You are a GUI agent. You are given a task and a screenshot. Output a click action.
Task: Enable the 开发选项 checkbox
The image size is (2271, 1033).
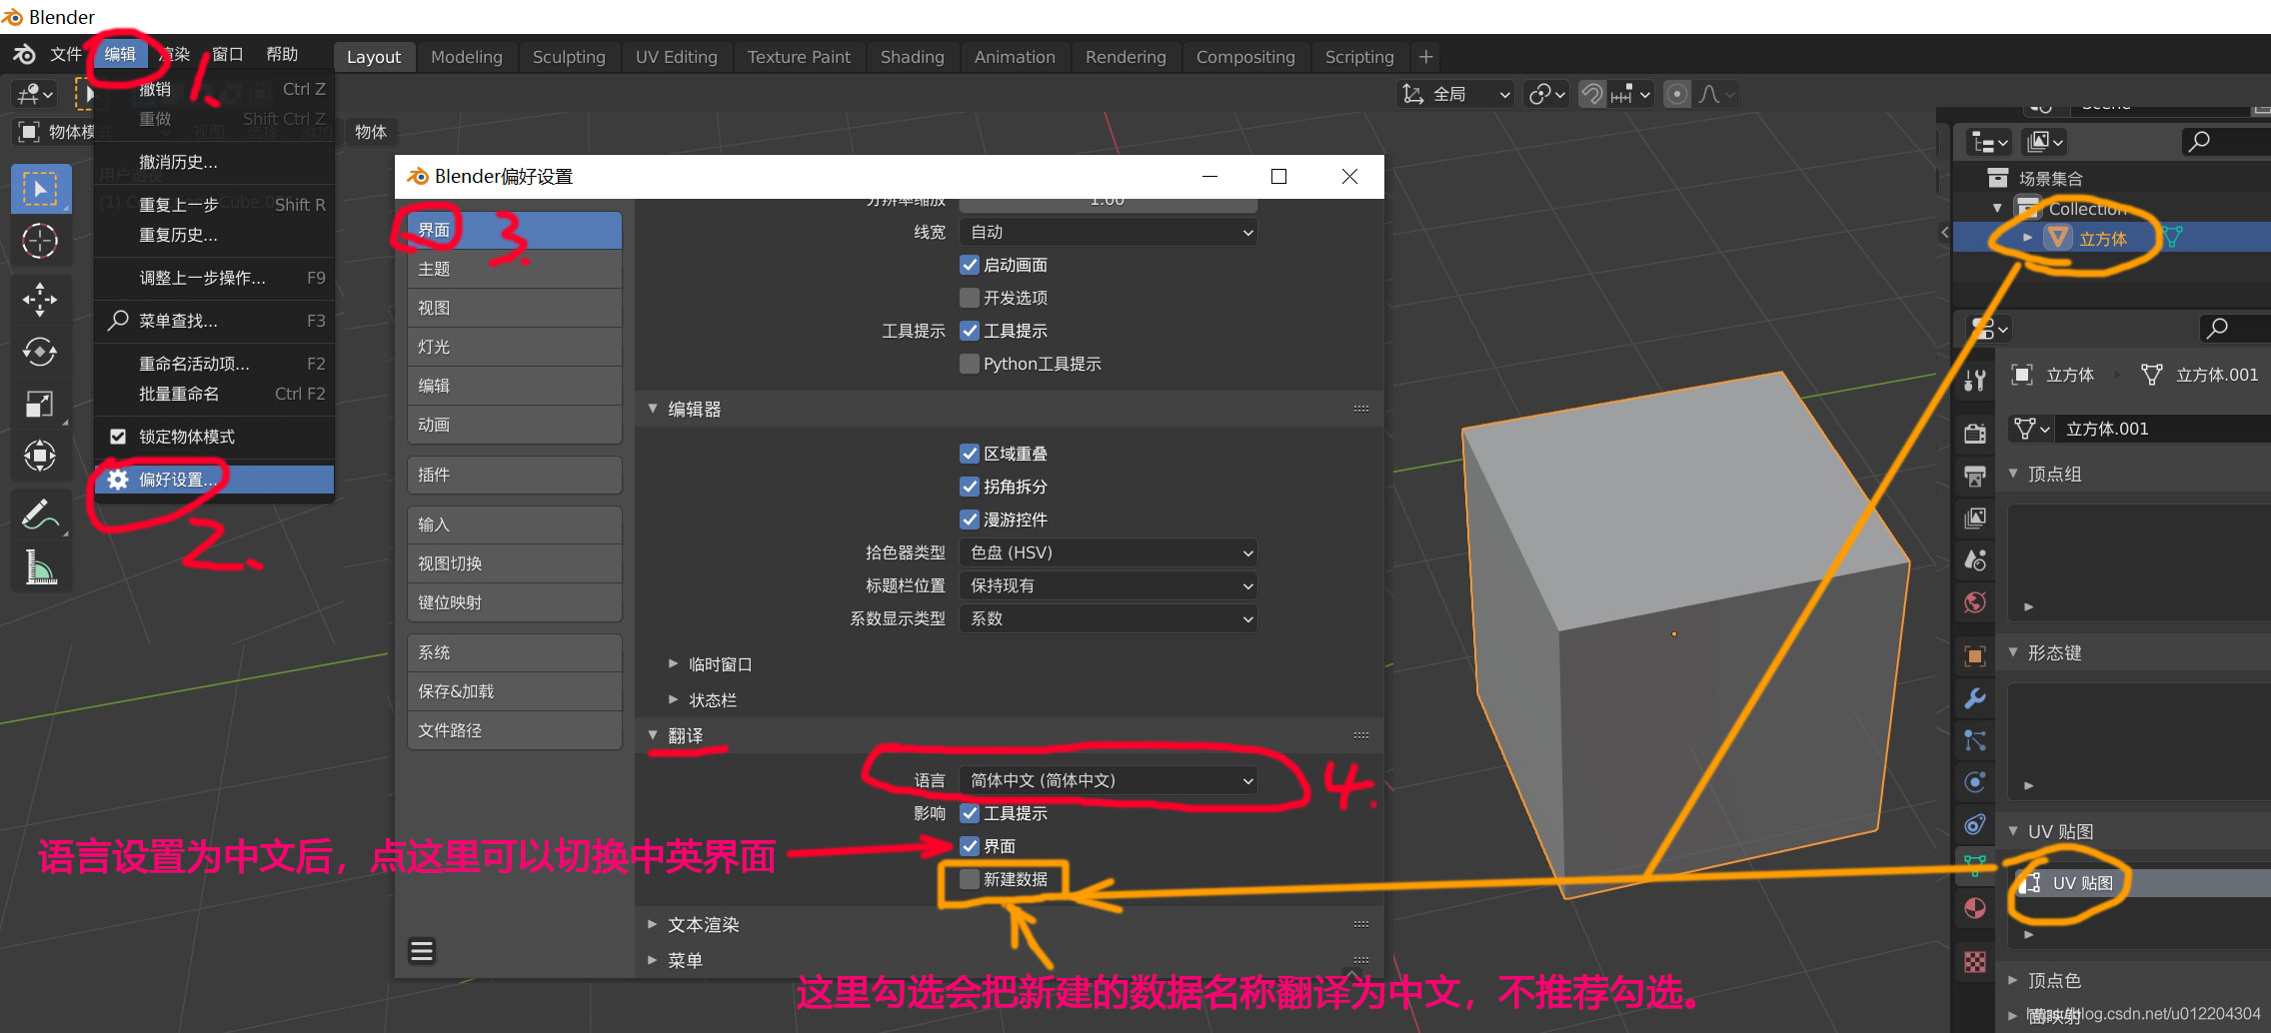(x=969, y=298)
